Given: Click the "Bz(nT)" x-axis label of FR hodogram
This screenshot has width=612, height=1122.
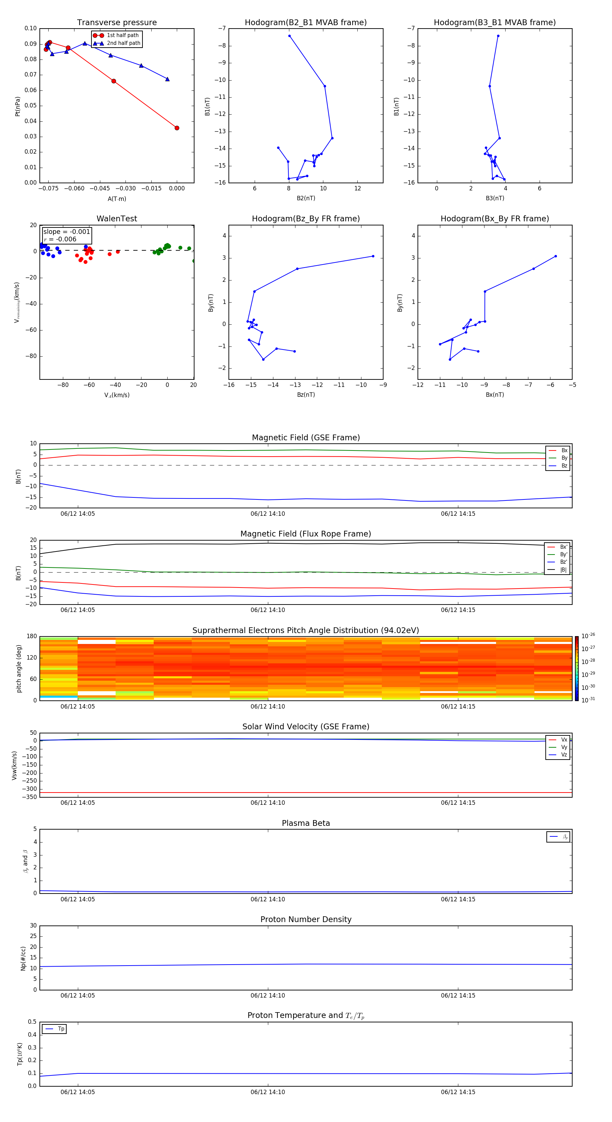Looking at the screenshot, I should coord(306,395).
